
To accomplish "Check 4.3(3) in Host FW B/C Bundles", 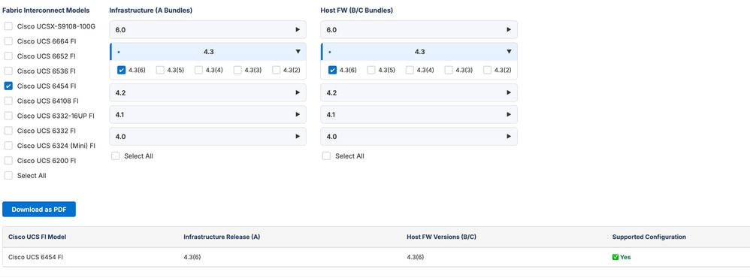I will pos(449,71).
